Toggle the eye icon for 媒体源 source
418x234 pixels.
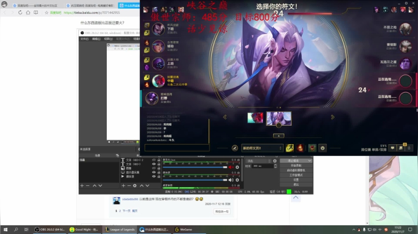pos(154,176)
